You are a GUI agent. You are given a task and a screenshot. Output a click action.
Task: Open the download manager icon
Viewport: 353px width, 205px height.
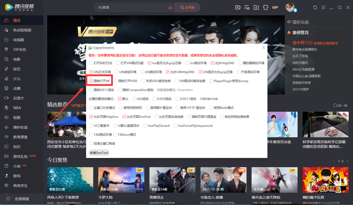tap(256, 7)
